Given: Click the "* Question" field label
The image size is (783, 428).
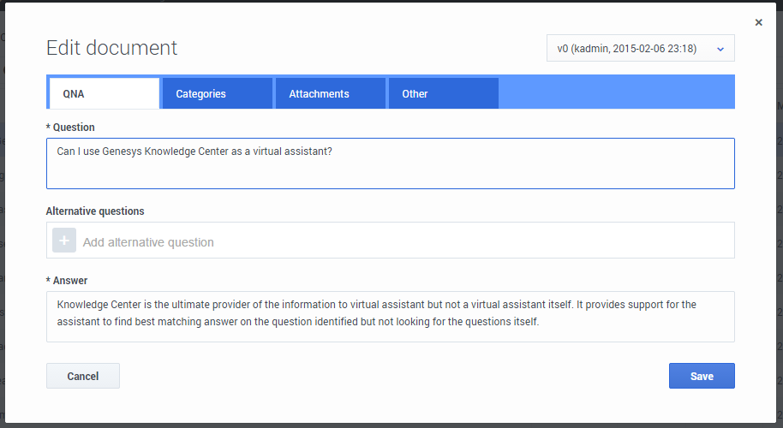Looking at the screenshot, I should point(70,128).
